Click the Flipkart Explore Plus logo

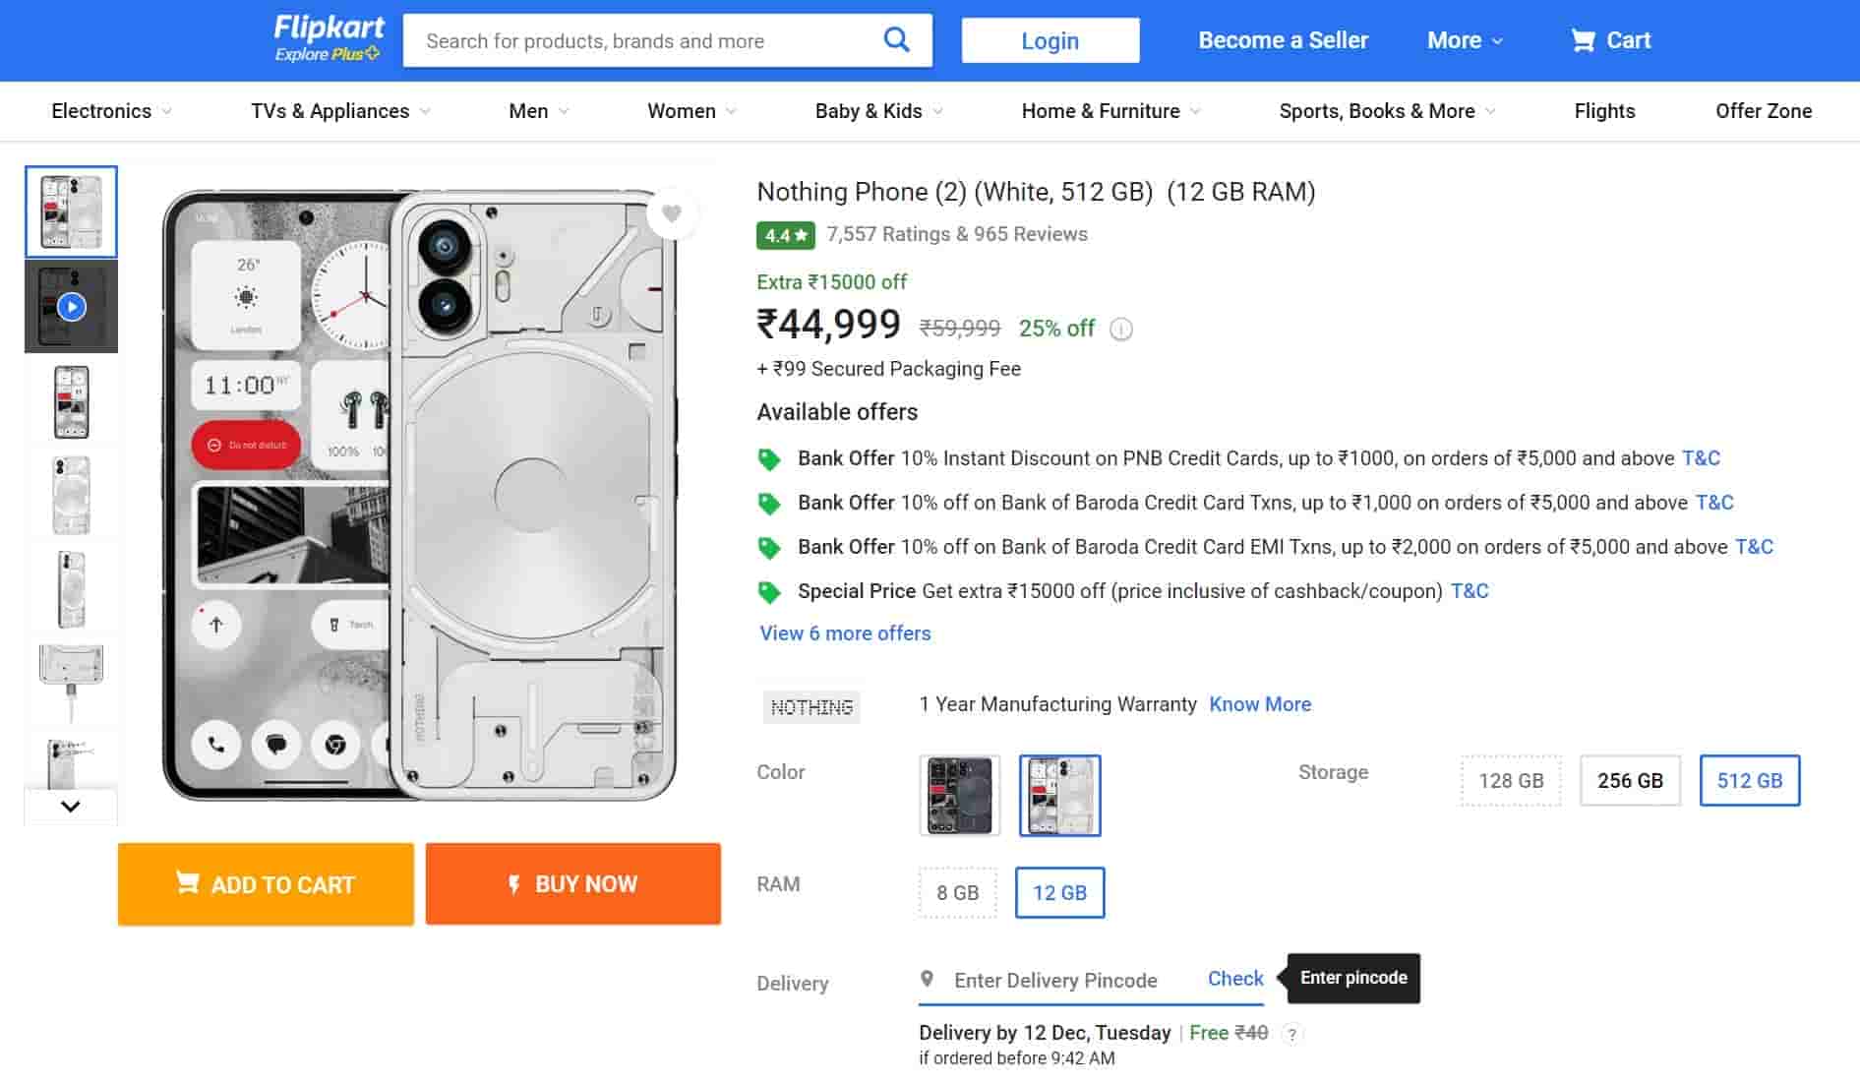[329, 39]
